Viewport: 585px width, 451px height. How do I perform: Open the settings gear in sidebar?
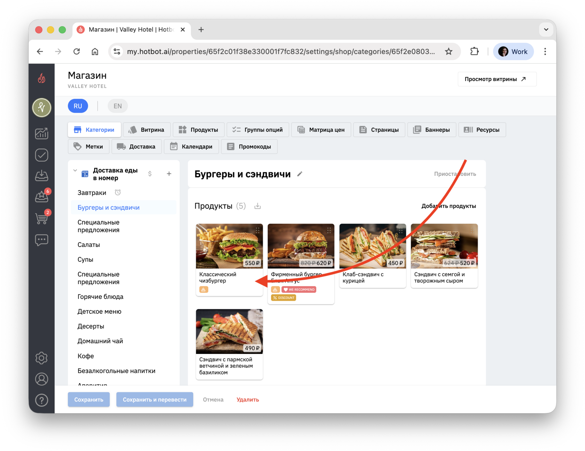pyautogui.click(x=41, y=358)
